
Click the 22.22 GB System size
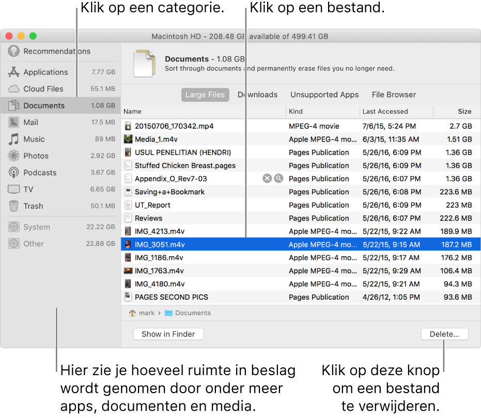click(100, 227)
